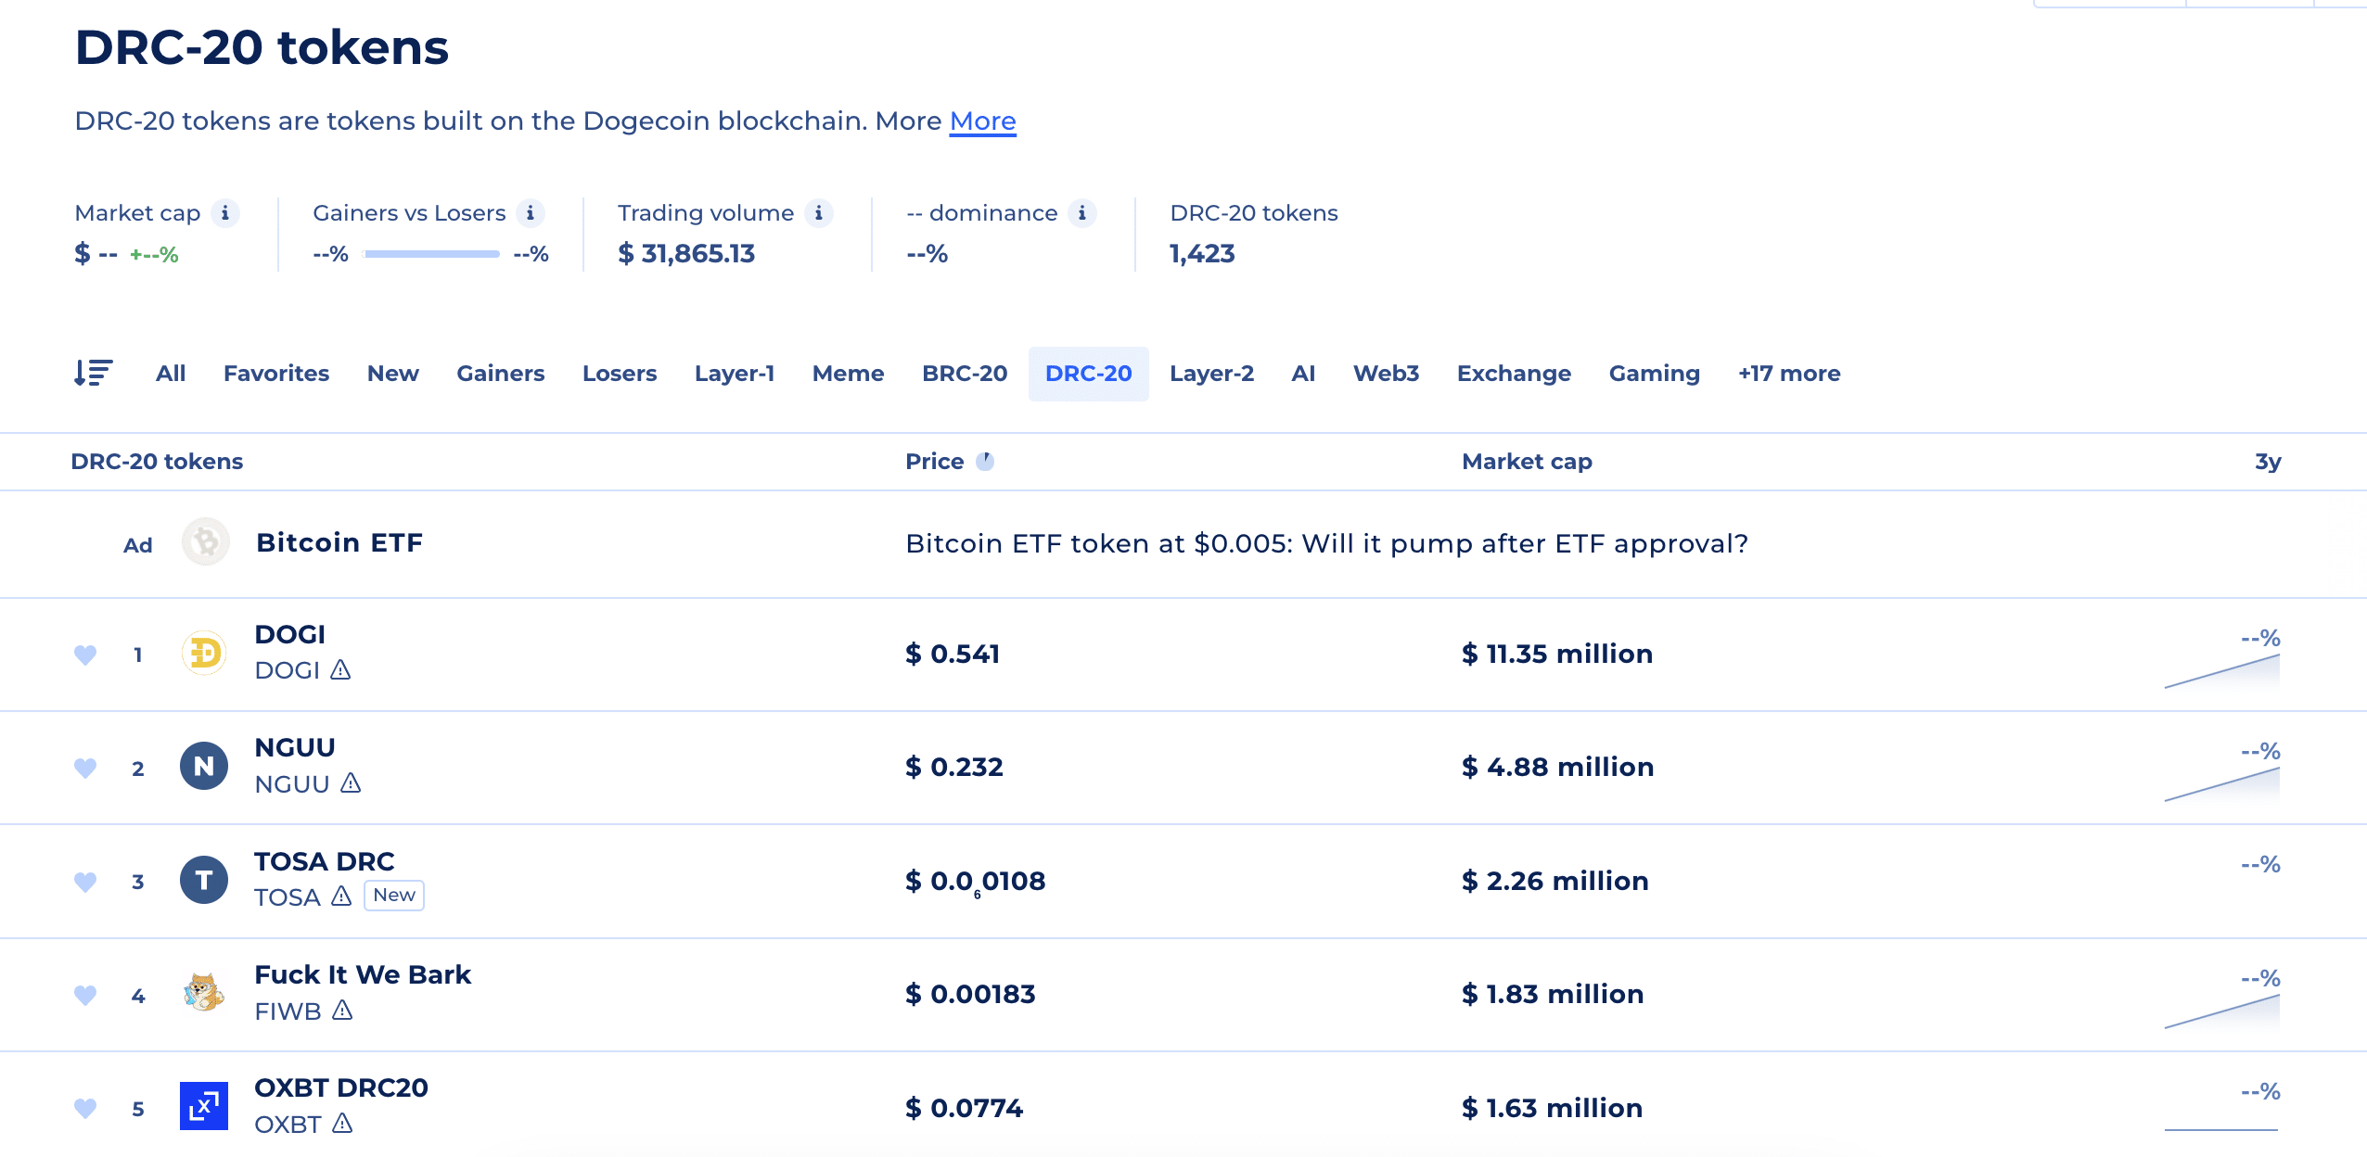2367x1157 pixels.
Task: Open the Bitcoin ETF ad title
Action: coord(339,542)
